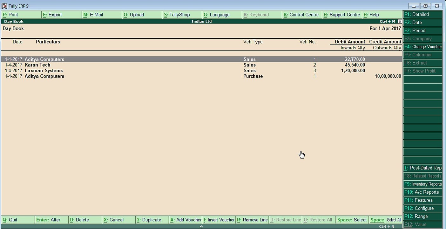Click the Debit Amount column header
The image size is (446, 229).
[350, 42]
